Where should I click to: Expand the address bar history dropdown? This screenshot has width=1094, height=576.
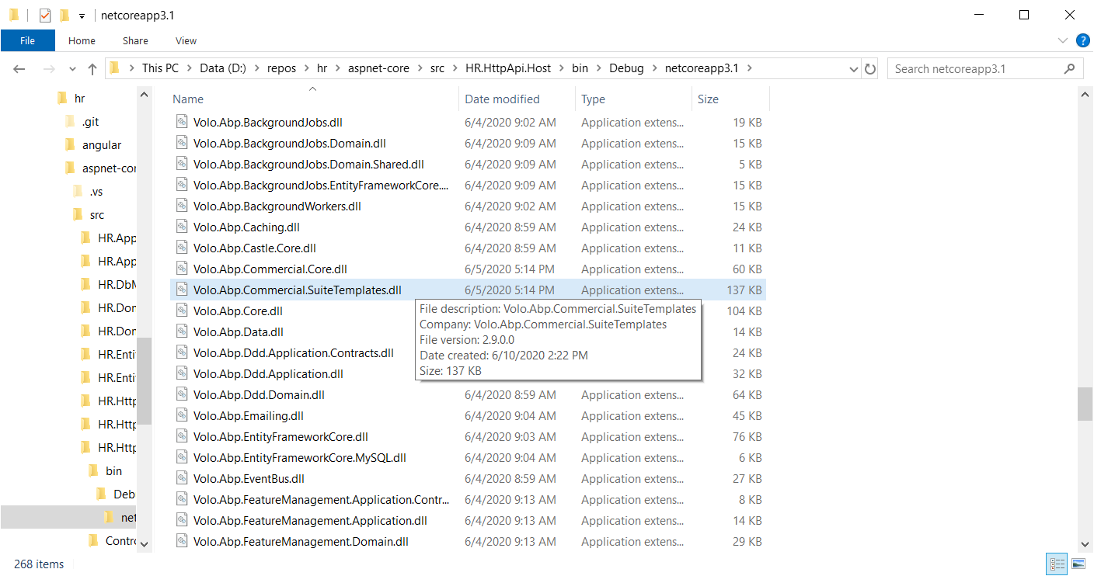(853, 69)
